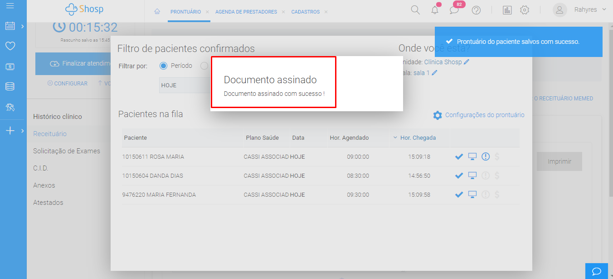This screenshot has height=279, width=613.
Task: Click the monitor icon for DANDA DIAS
Action: 472,176
